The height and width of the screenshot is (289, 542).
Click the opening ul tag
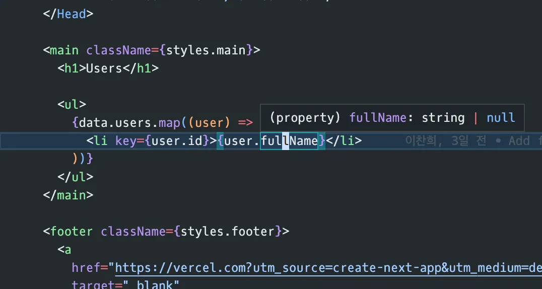tap(72, 105)
